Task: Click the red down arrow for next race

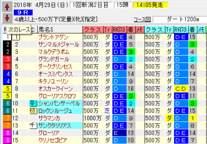Action: [7, 18]
